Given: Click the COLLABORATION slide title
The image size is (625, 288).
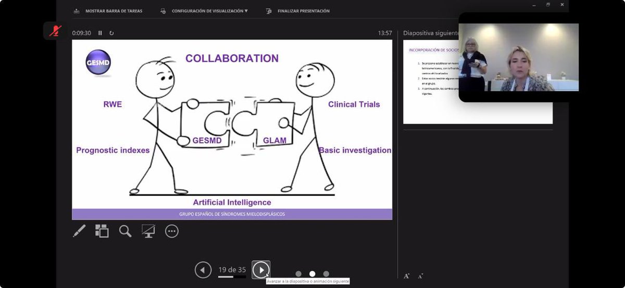Looking at the screenshot, I should pos(232,58).
